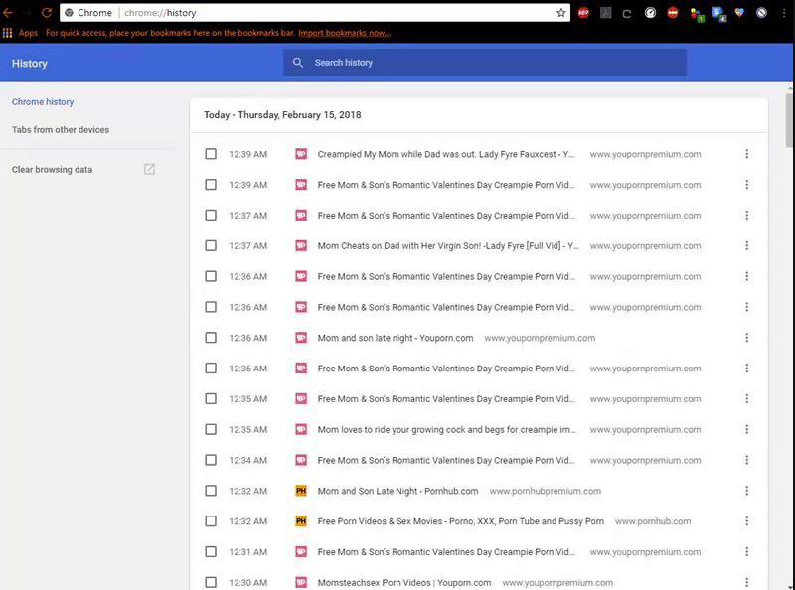Image resolution: width=795 pixels, height=590 pixels.
Task: Click the 'Import bookmarks now...' link
Action: click(344, 33)
